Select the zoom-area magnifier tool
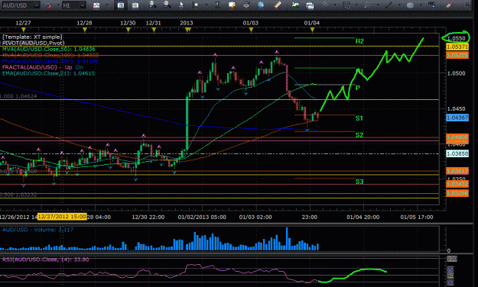478x287 pixels. tap(196, 5)
